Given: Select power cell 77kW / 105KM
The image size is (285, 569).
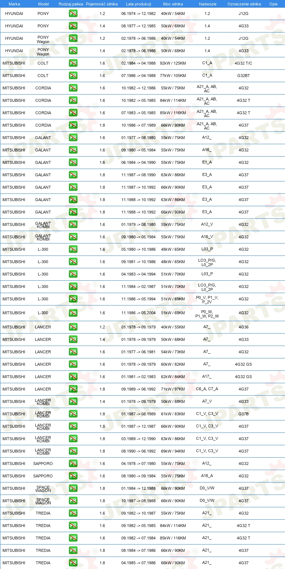Looking at the screenshot, I should tap(173, 76).
